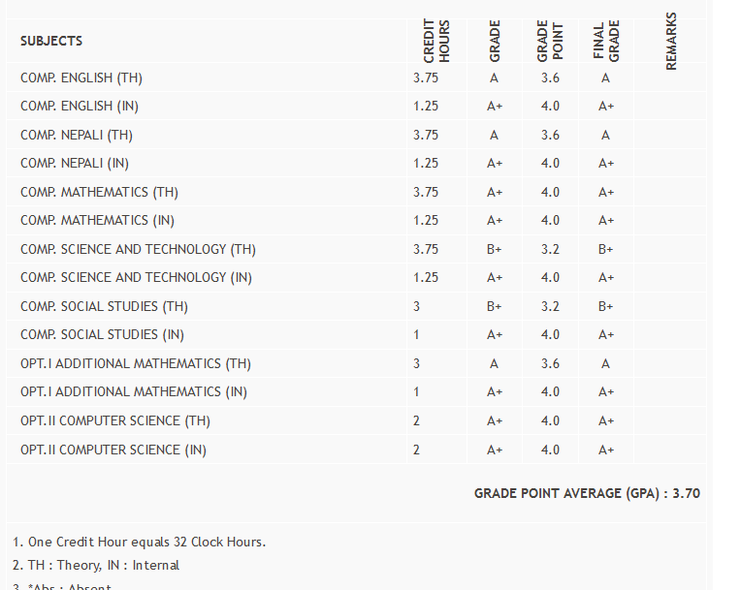Click the REMARKS column header
The image size is (741, 590).
671,42
